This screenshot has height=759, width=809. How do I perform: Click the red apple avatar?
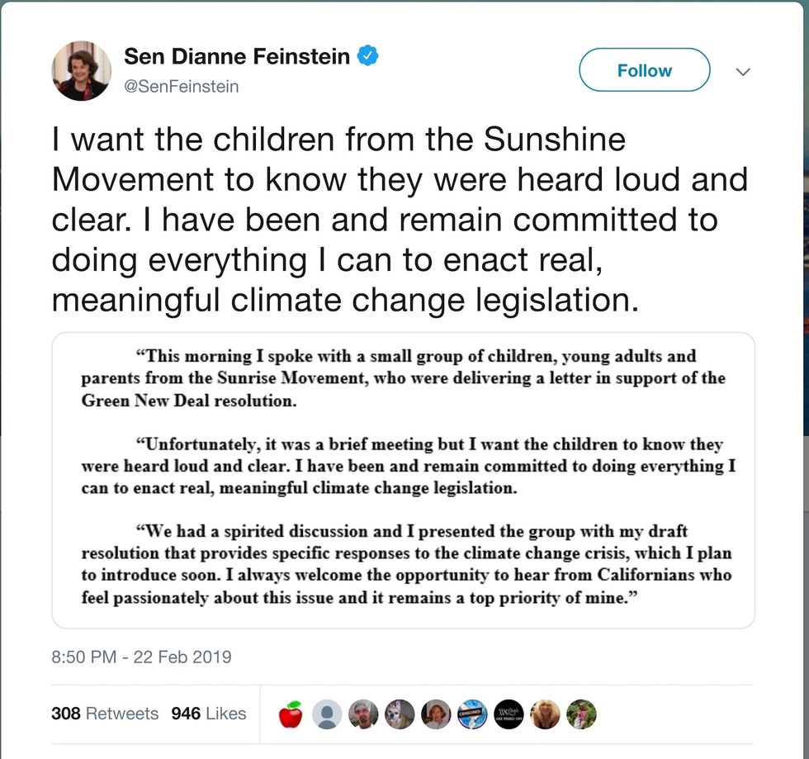coord(291,714)
